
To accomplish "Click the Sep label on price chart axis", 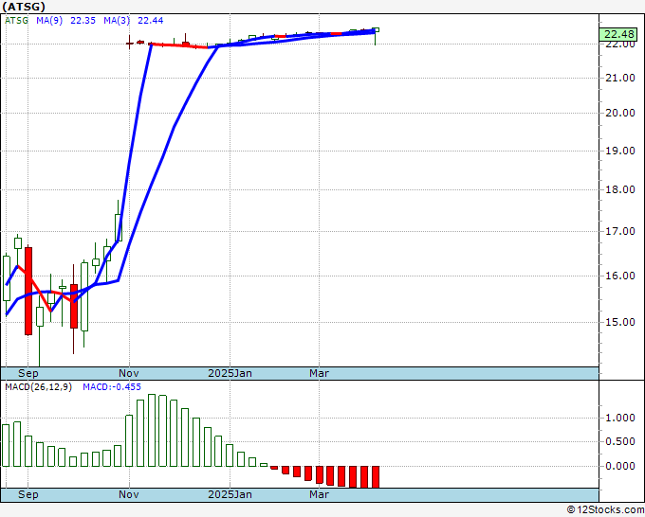I will point(28,373).
